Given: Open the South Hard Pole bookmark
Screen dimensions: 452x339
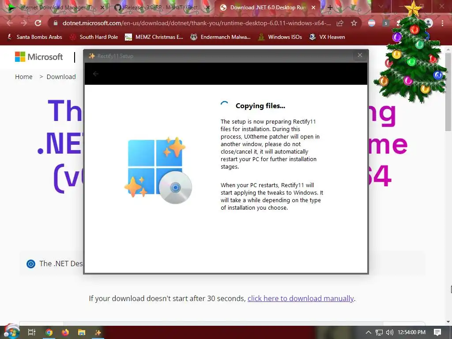Looking at the screenshot, I should (x=94, y=37).
